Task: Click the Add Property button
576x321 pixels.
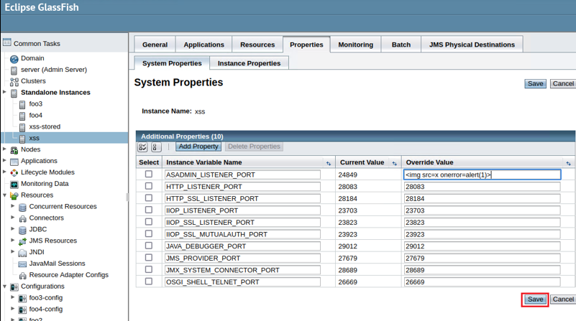Action: pos(198,146)
